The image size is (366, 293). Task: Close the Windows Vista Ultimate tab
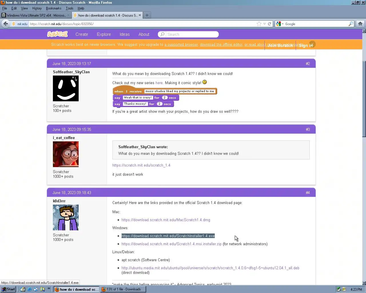click(x=68, y=15)
